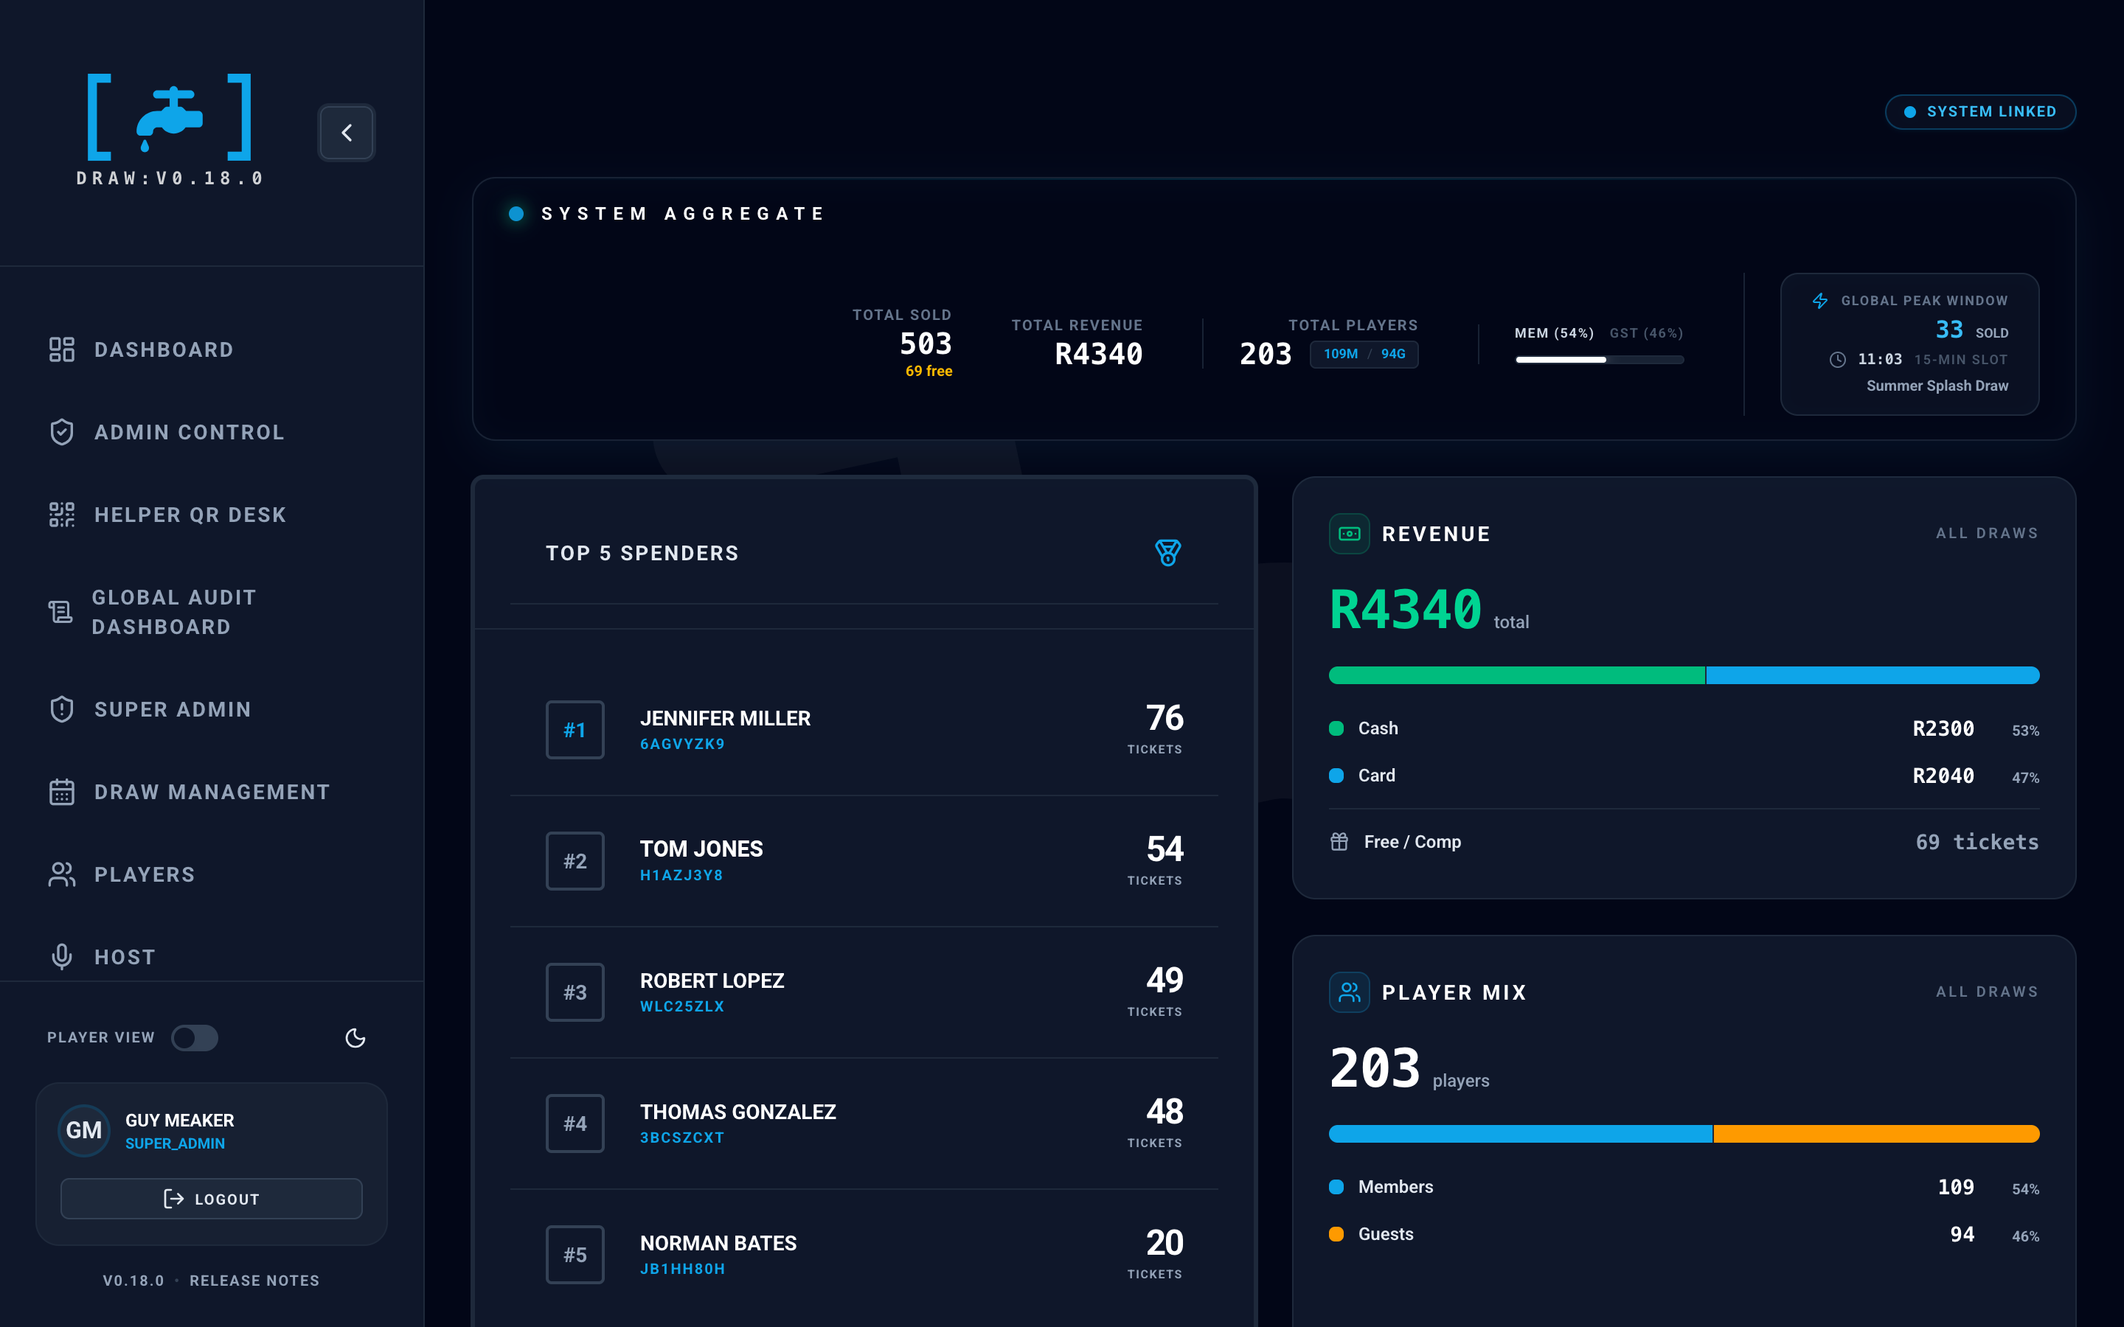
Task: Toggle the Player View switch
Action: tap(195, 1037)
